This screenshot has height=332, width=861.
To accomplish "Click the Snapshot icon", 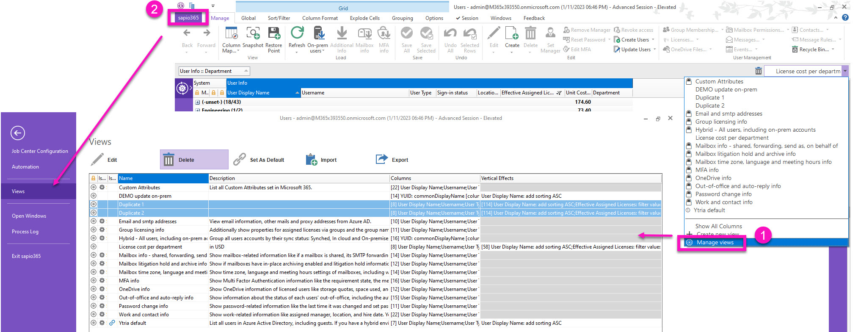I will point(253,34).
